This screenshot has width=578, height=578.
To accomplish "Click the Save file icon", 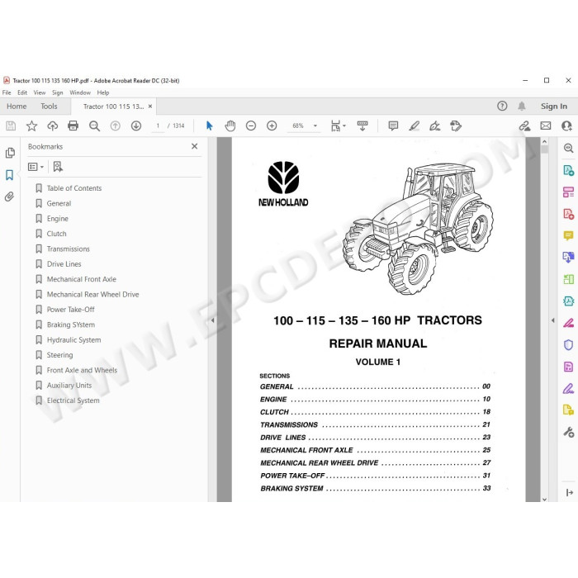I will (11, 126).
